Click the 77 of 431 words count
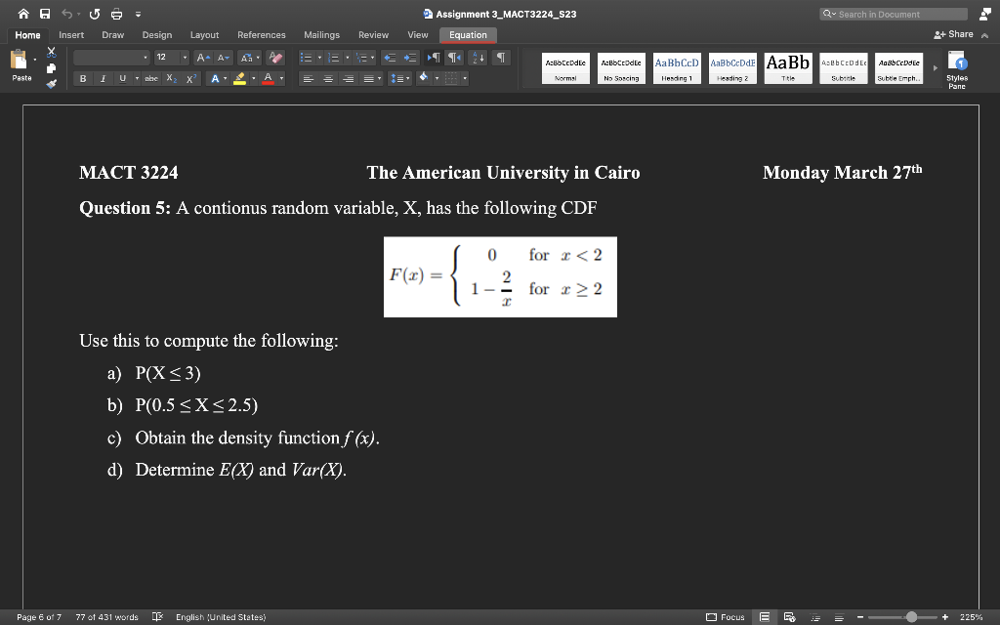The image size is (1000, 625). tap(106, 617)
